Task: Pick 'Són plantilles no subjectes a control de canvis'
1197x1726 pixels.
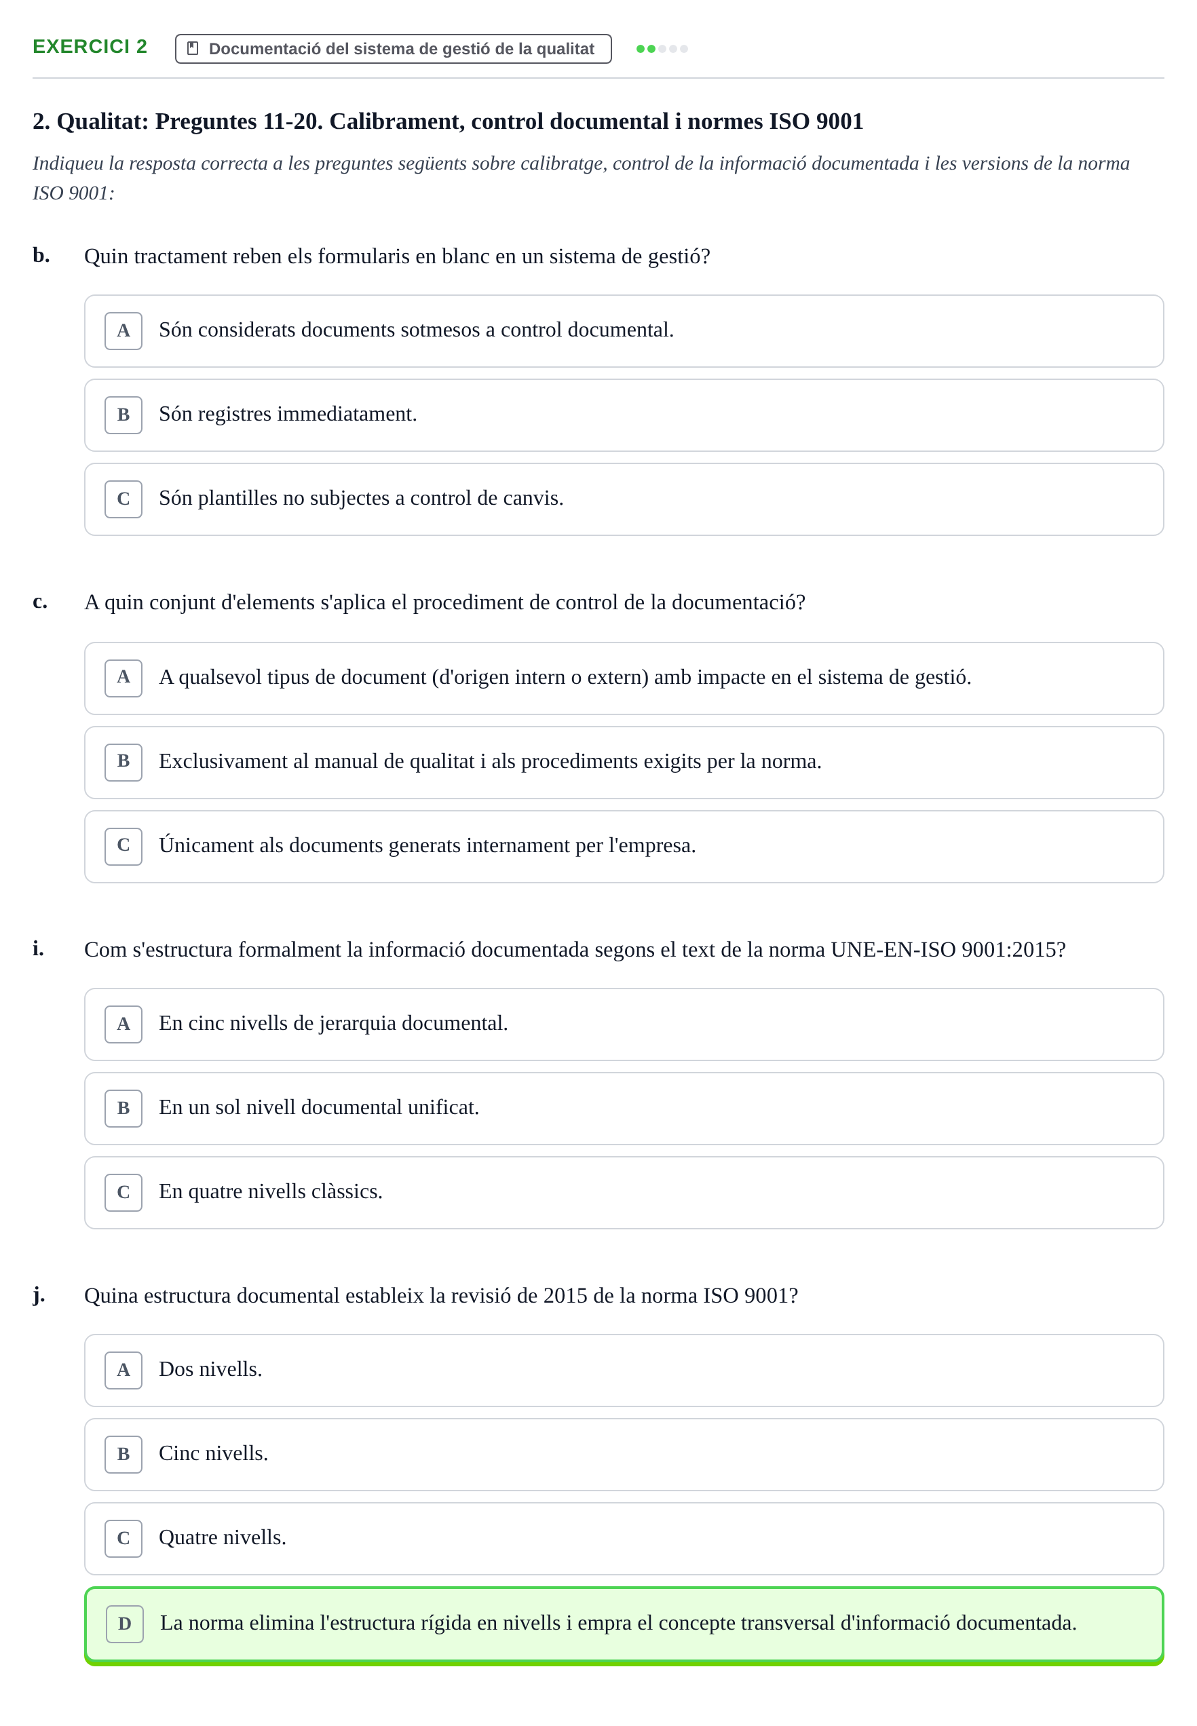Action: (623, 499)
